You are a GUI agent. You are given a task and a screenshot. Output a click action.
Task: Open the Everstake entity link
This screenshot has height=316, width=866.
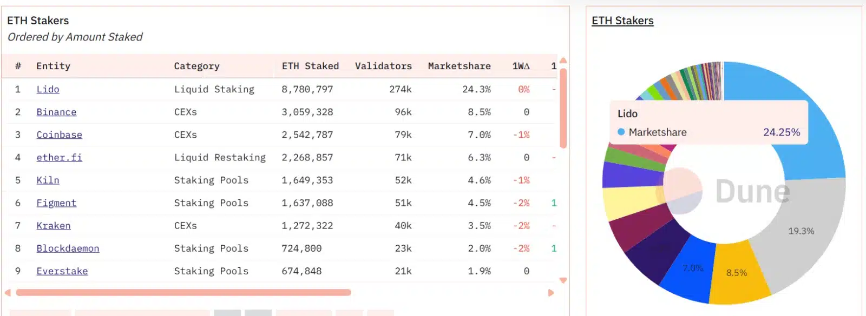pyautogui.click(x=62, y=271)
